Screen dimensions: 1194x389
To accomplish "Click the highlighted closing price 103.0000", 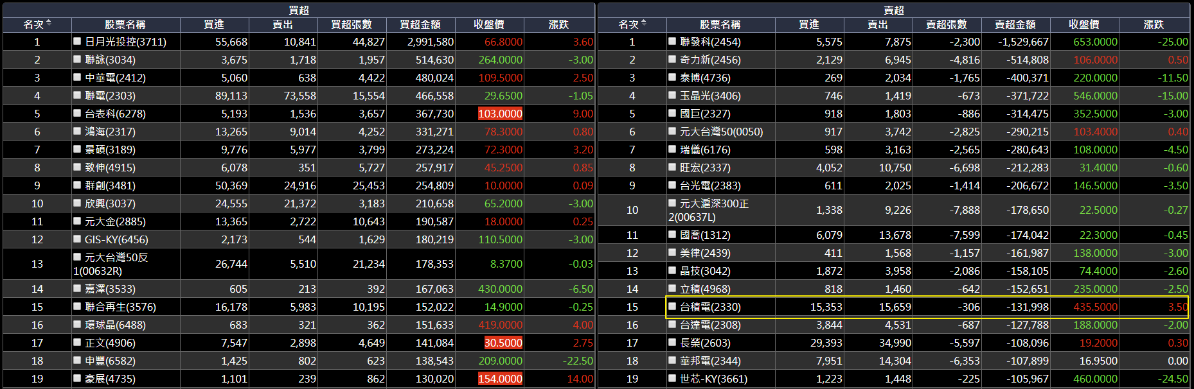I will pyautogui.click(x=500, y=114).
